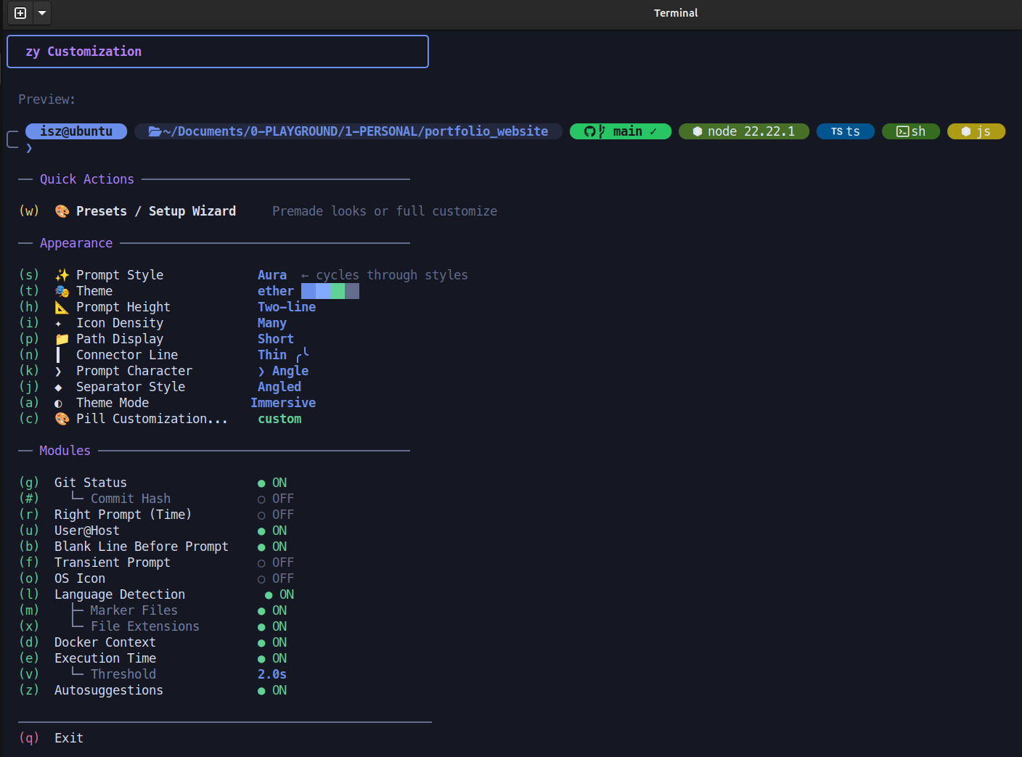
Task: Select the Separator Style menu entry
Action: [x=131, y=387]
